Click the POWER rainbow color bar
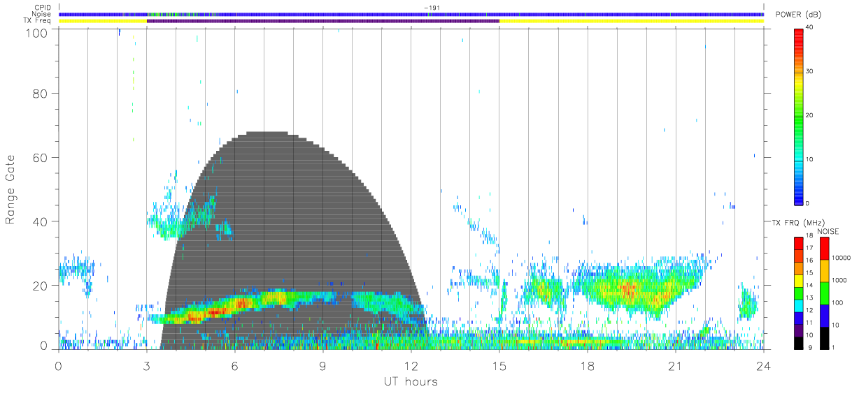This screenshot has width=859, height=396. (x=798, y=116)
